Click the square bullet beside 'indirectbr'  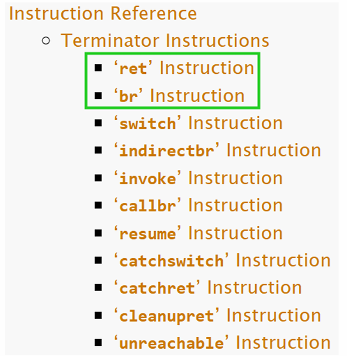click(x=98, y=150)
